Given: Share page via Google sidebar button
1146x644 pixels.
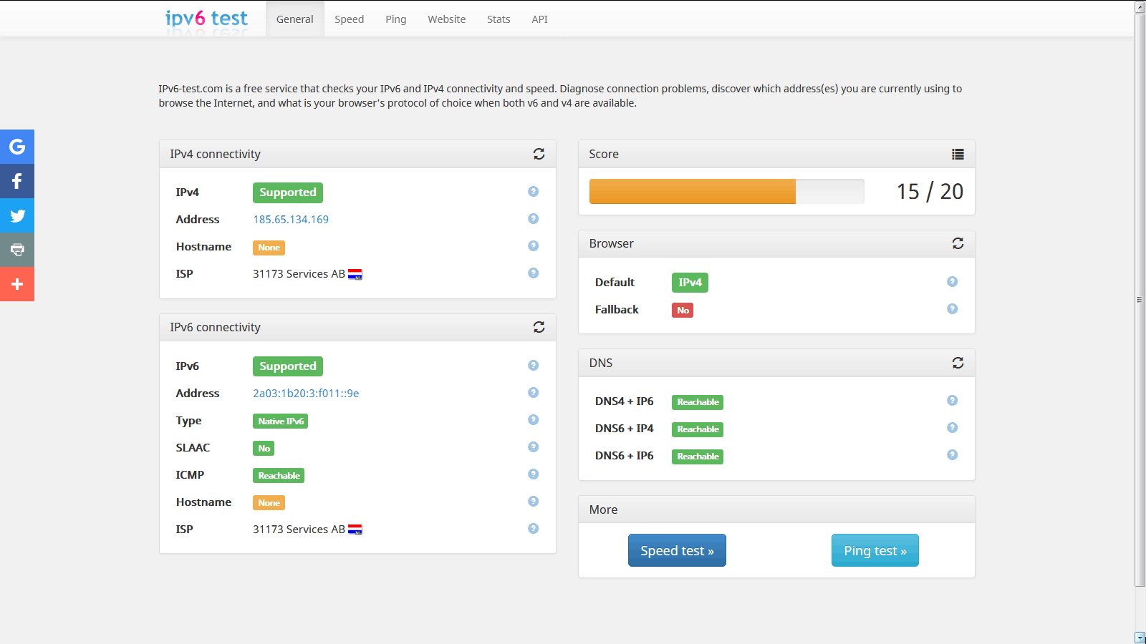Looking at the screenshot, I should coord(17,147).
